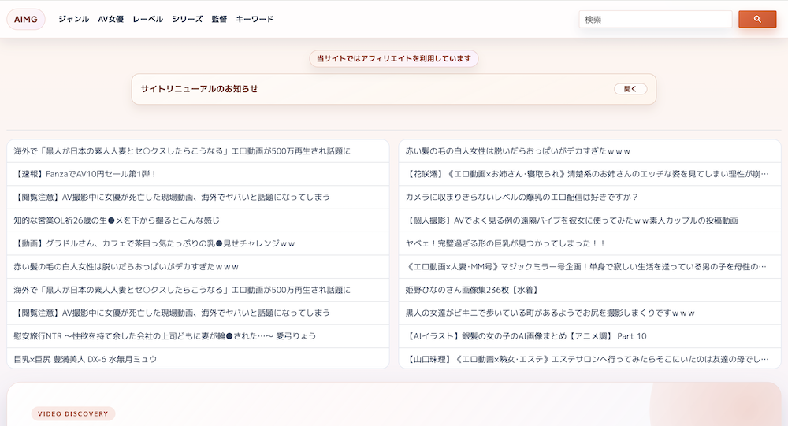The width and height of the screenshot is (788, 426).
Task: Open the 水無月ミュウ DX-6 link
Action: (85, 359)
